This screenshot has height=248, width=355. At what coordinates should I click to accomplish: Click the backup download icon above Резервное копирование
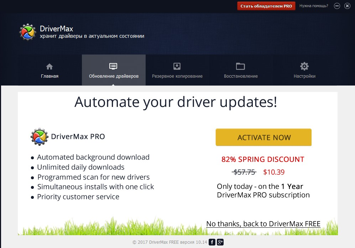(x=177, y=66)
